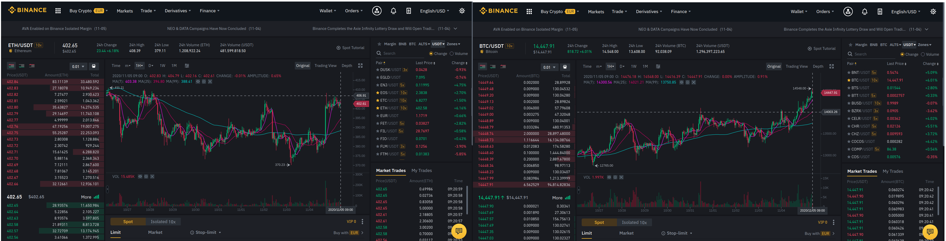The image size is (946, 241).
Task: Open the apps grid in ETH/USDT window
Action: coord(58,11)
